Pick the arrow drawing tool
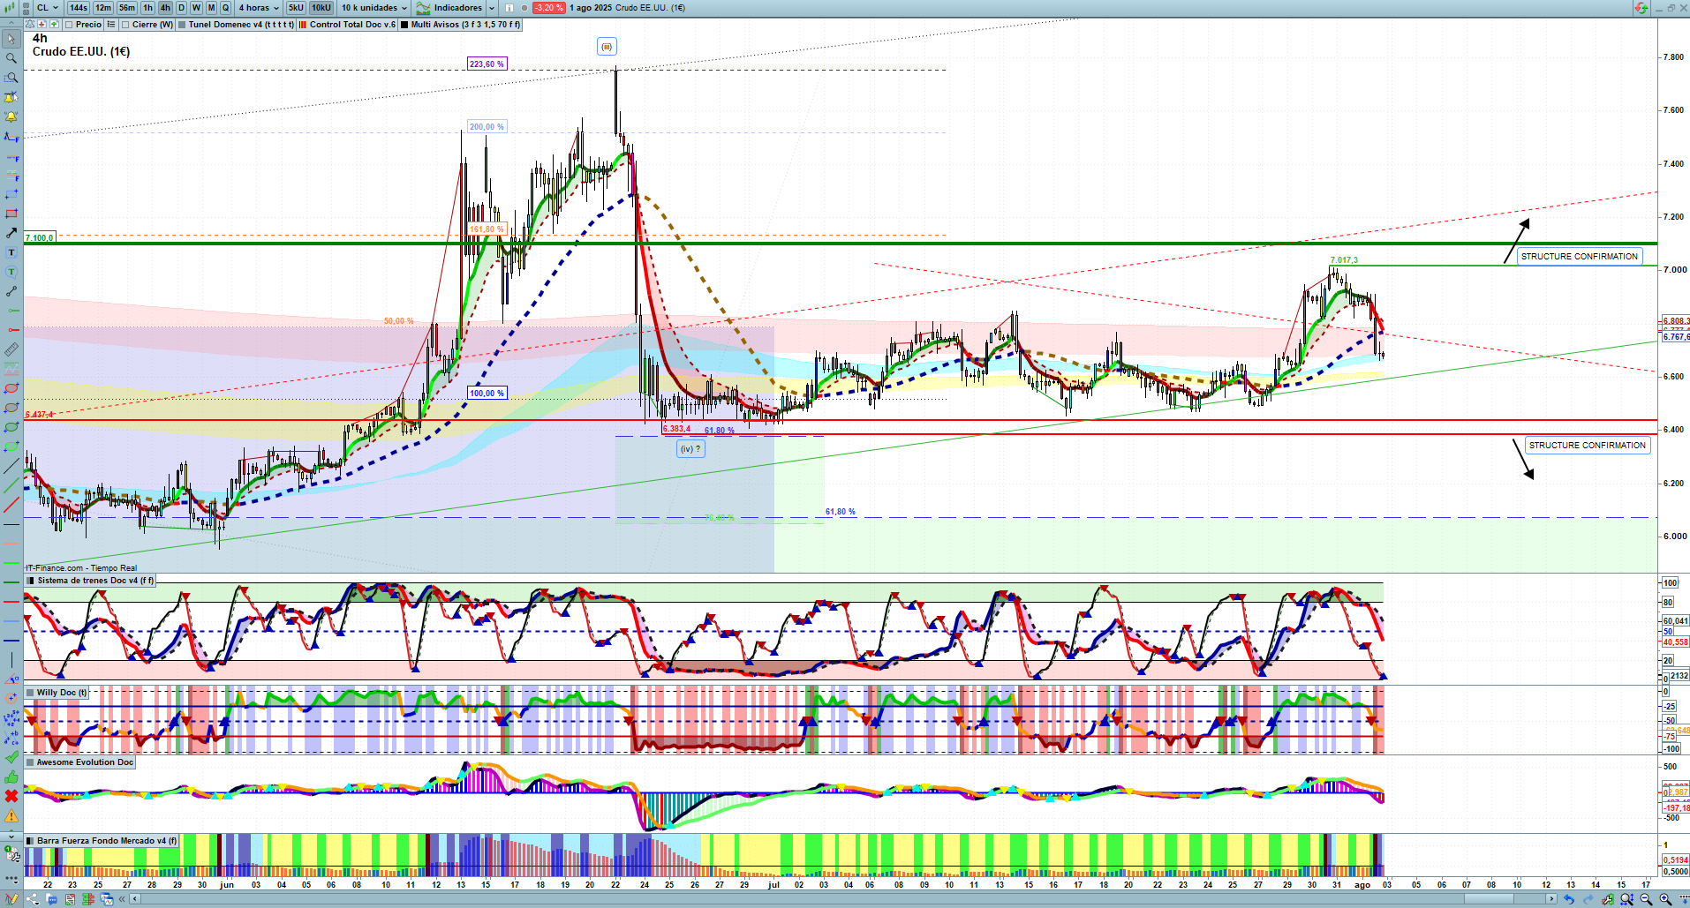This screenshot has width=1690, height=908. pos(11,233)
